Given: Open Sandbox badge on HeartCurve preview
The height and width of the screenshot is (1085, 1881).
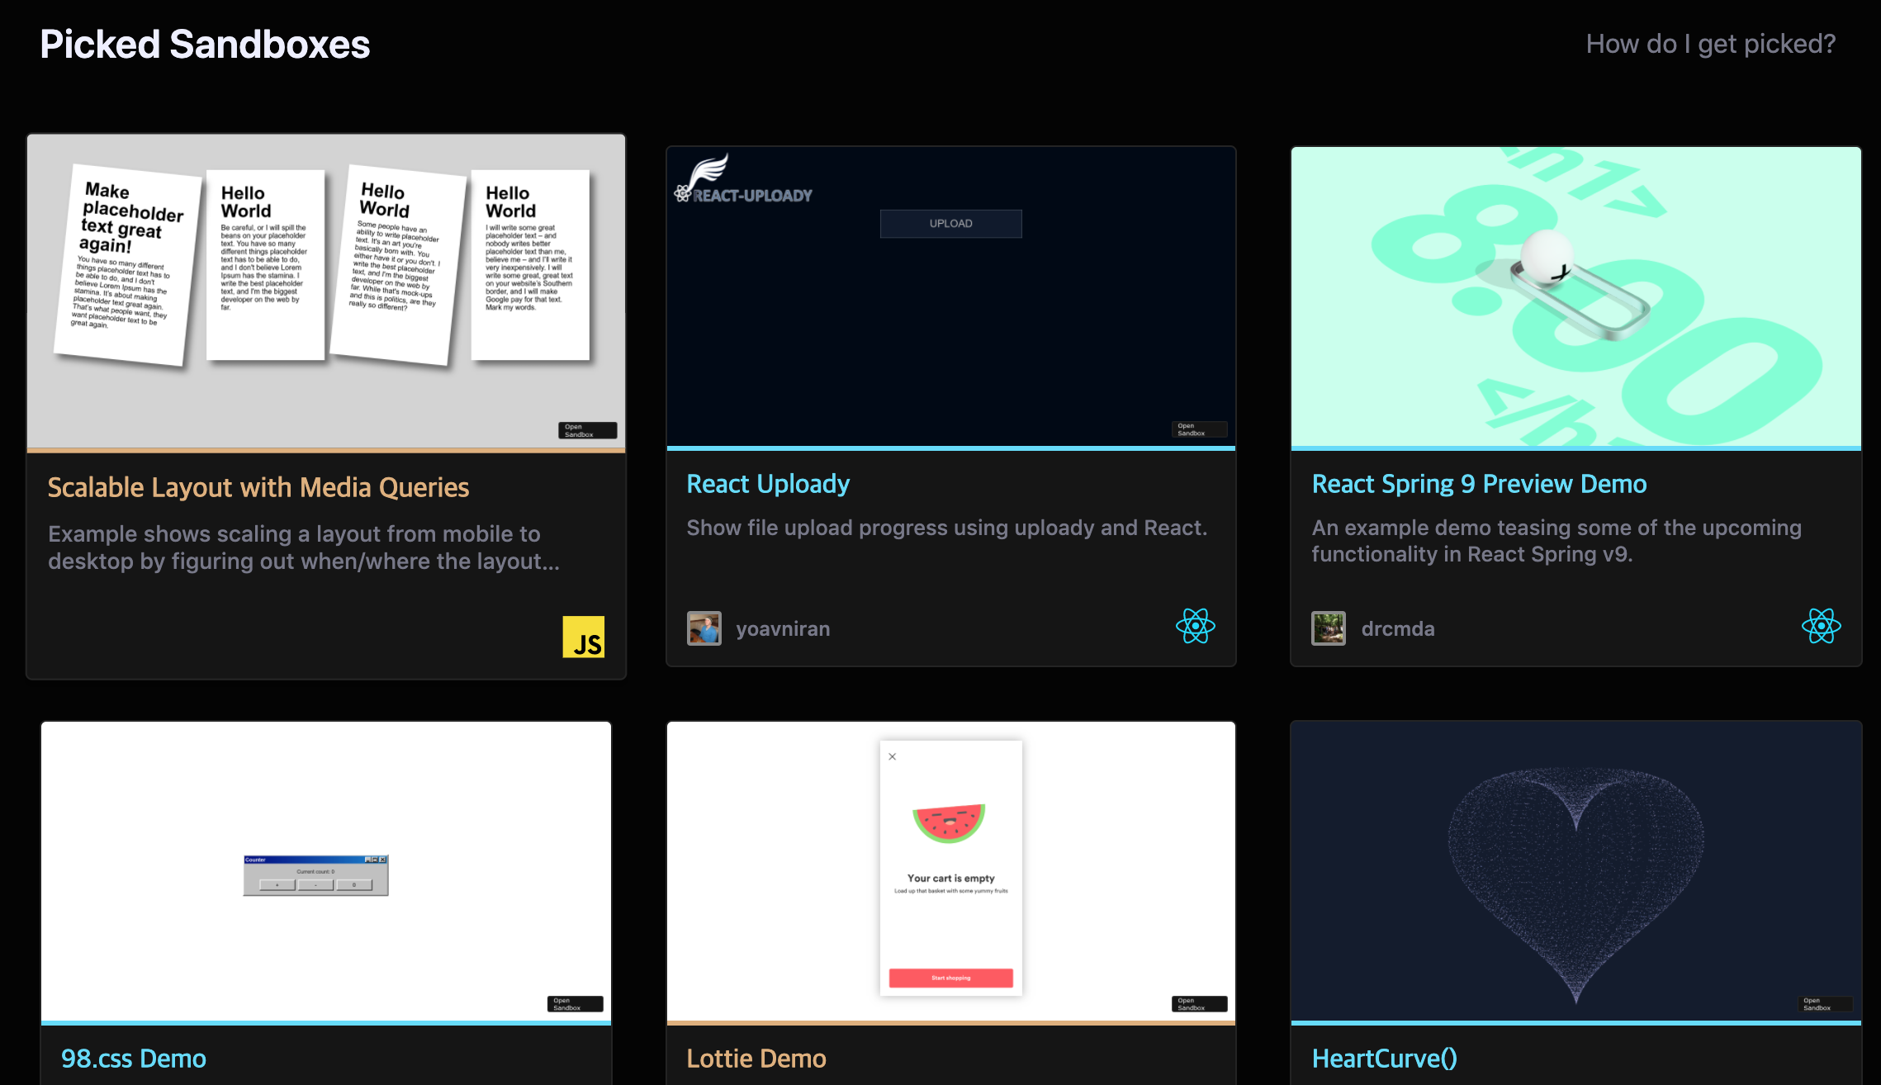Looking at the screenshot, I should [1824, 1004].
